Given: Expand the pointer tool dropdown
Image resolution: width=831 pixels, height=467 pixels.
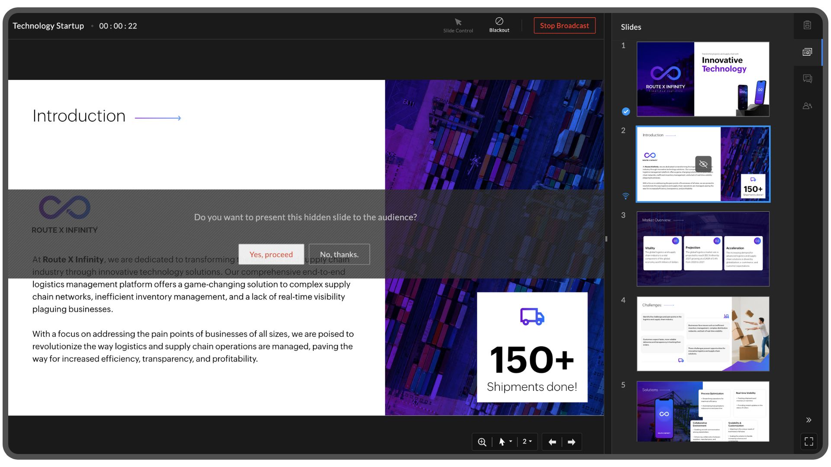Looking at the screenshot, I should [511, 441].
